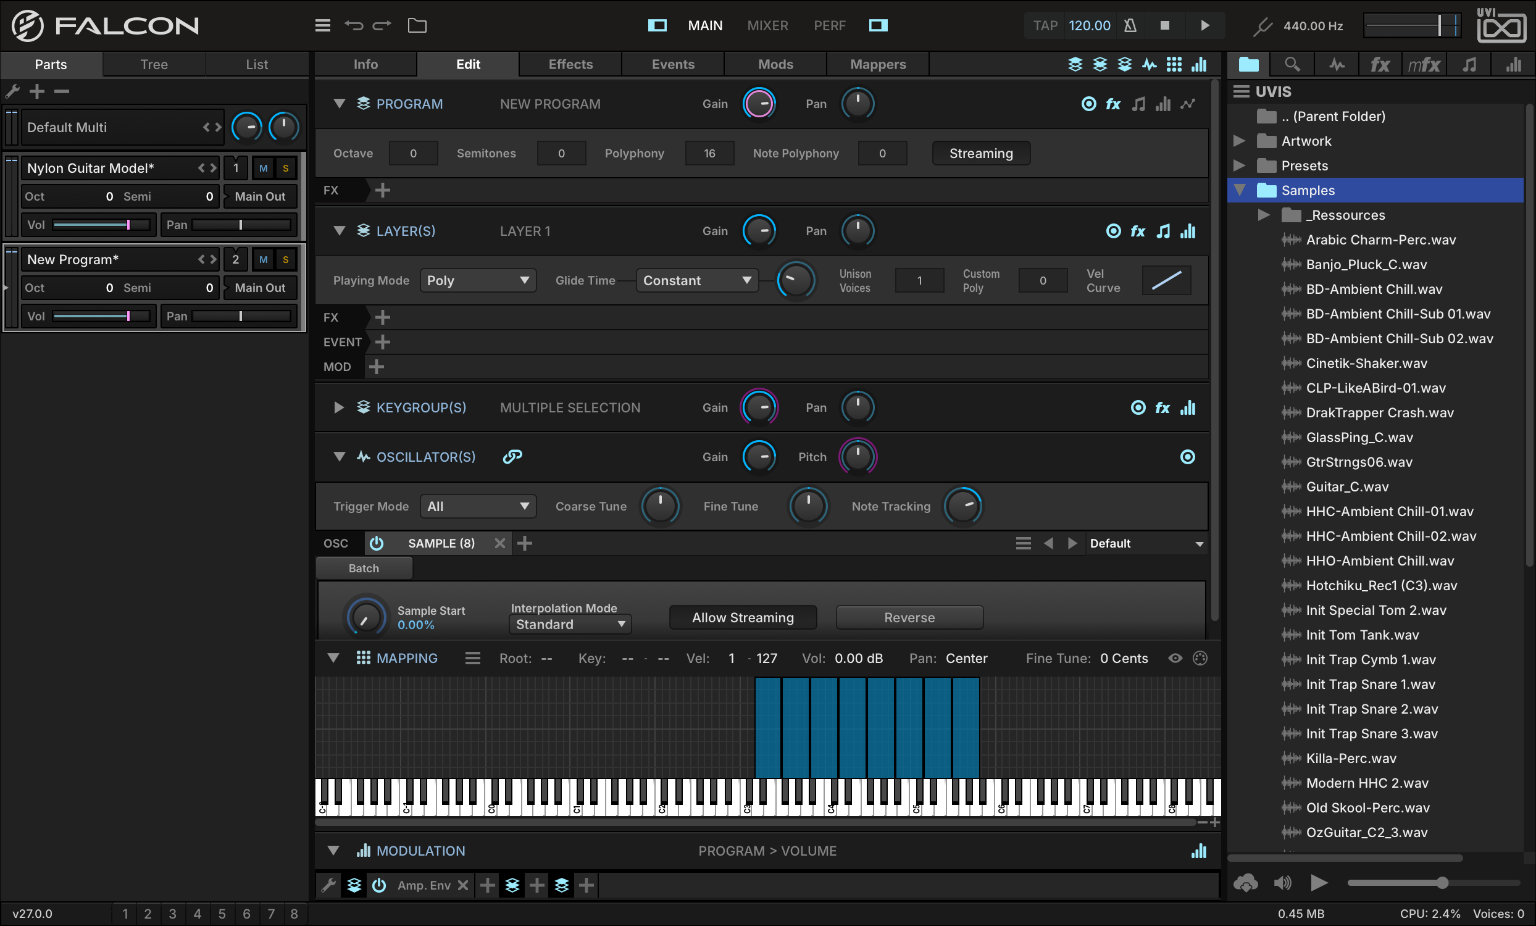This screenshot has height=926, width=1536.
Task: Collapse the PROGRAM section
Action: point(339,104)
